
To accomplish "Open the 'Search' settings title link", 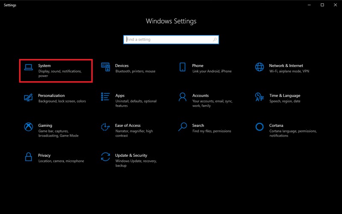I will [x=198, y=126].
